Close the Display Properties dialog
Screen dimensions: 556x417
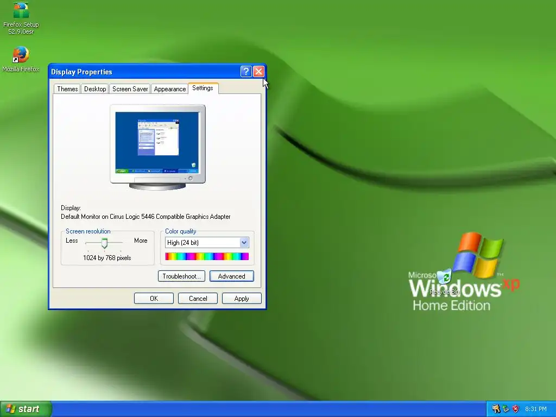[x=258, y=72]
